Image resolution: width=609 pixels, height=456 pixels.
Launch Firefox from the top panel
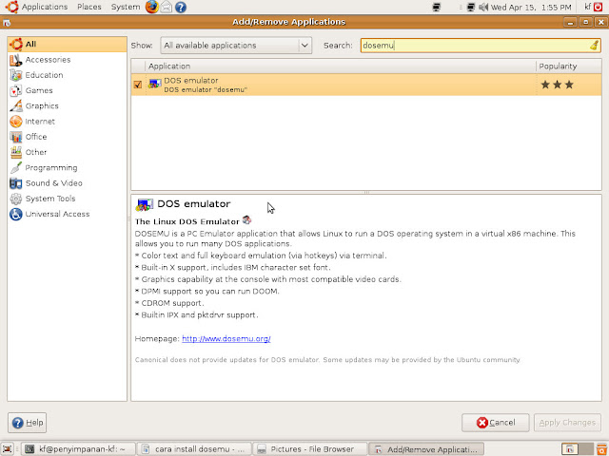pos(151,7)
